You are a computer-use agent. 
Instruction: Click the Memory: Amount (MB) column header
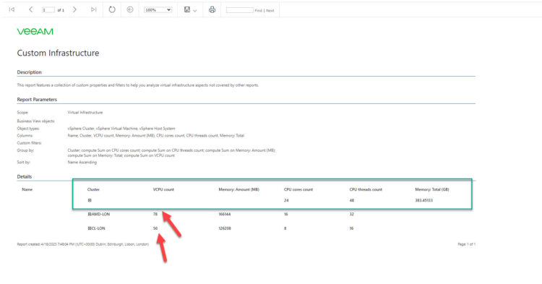point(239,189)
